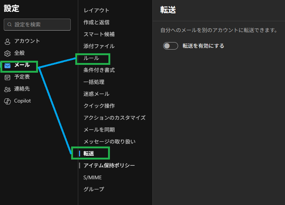The image size is (285, 205).
Task: Click the 自分へのメールを別のアカウントに転送できます description
Action: (219, 30)
